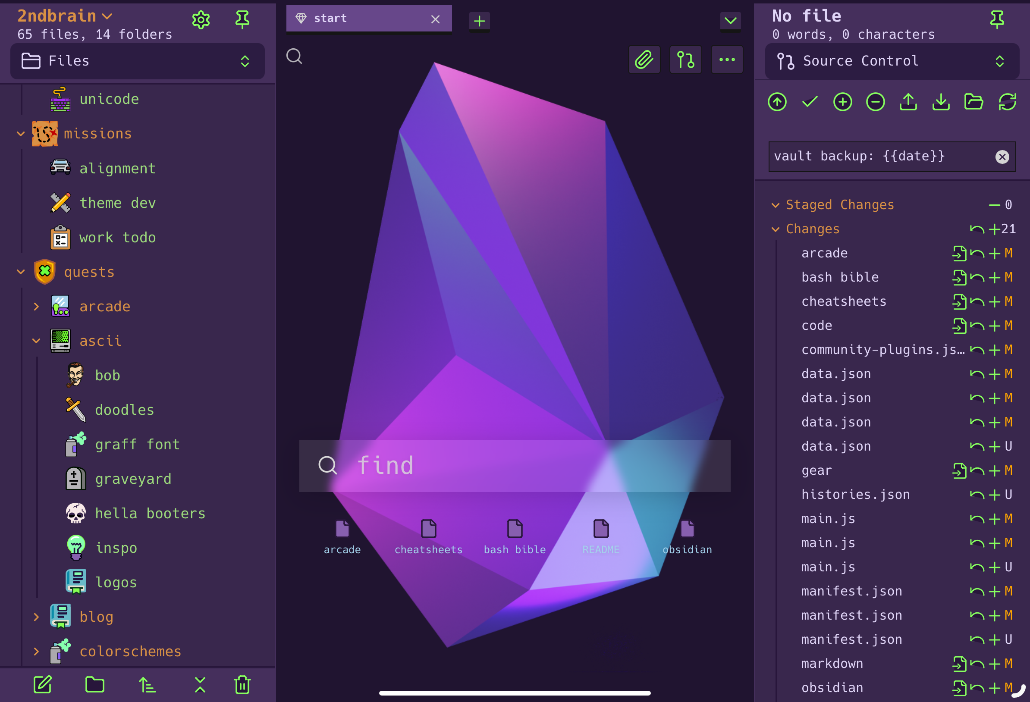
Task: Expand the blog folder
Action: click(x=36, y=617)
